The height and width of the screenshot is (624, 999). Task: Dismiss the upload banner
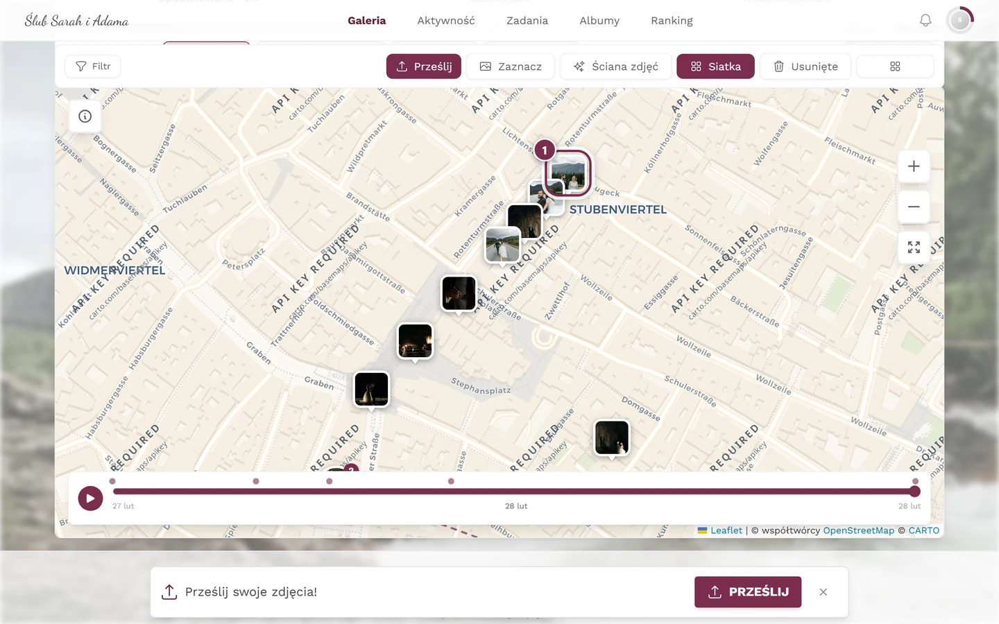(823, 592)
